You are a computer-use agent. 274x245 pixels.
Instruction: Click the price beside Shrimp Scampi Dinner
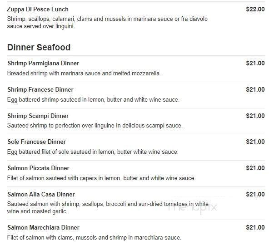point(255,116)
